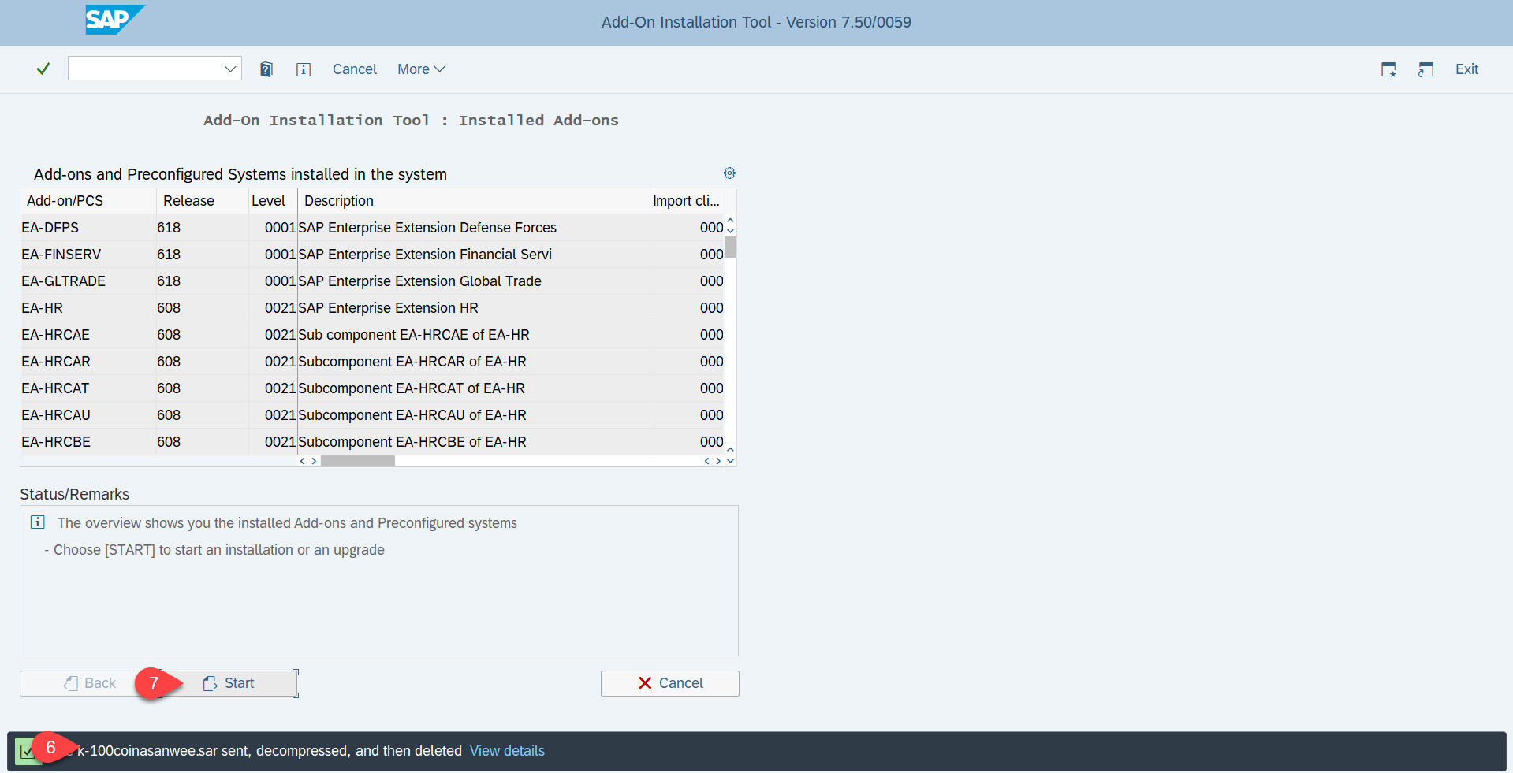The width and height of the screenshot is (1513, 773).
Task: Open table settings gear icon
Action: (x=729, y=173)
